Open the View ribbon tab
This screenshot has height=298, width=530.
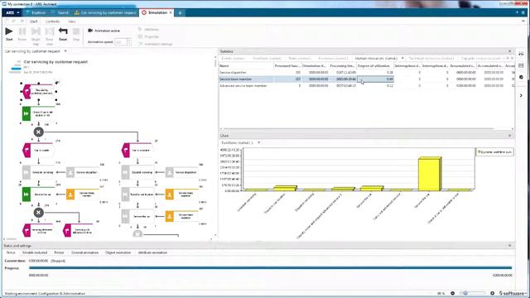pos(72,22)
